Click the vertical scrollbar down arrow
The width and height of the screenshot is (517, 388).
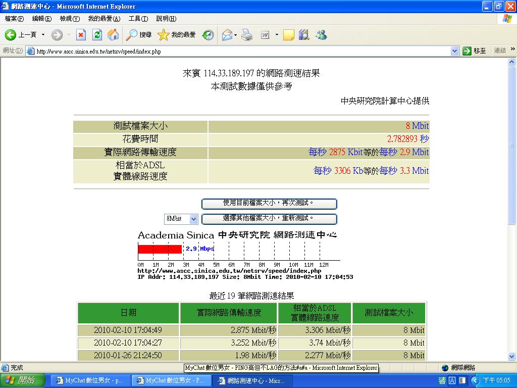(x=512, y=357)
